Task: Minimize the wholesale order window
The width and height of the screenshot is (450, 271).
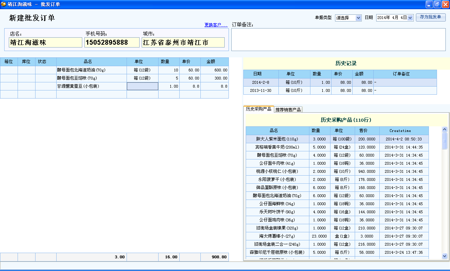Action: point(429,4)
